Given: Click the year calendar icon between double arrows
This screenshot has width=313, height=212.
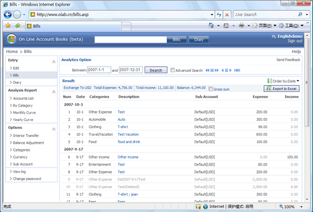Looking at the screenshot, I should [212, 70].
